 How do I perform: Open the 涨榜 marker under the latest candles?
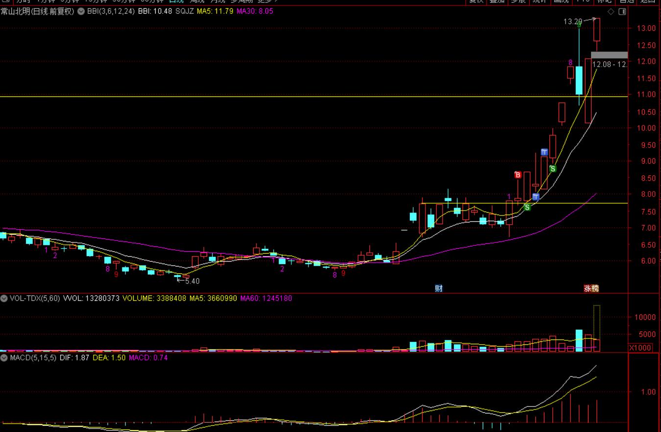[x=591, y=288]
